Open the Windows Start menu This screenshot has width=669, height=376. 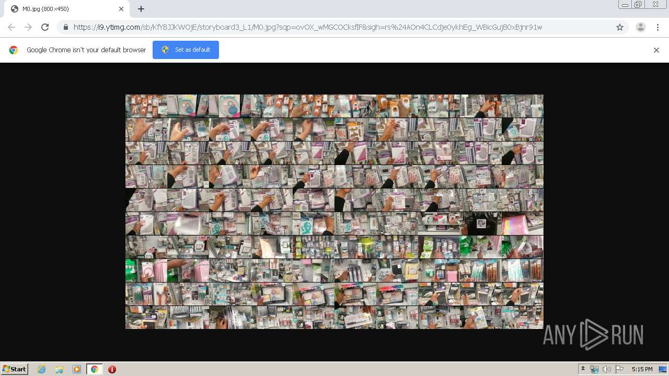(x=14, y=369)
